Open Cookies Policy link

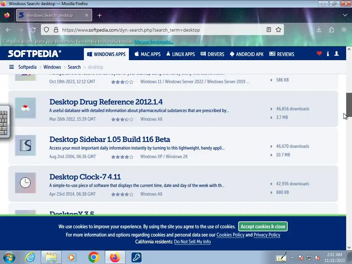(230, 235)
